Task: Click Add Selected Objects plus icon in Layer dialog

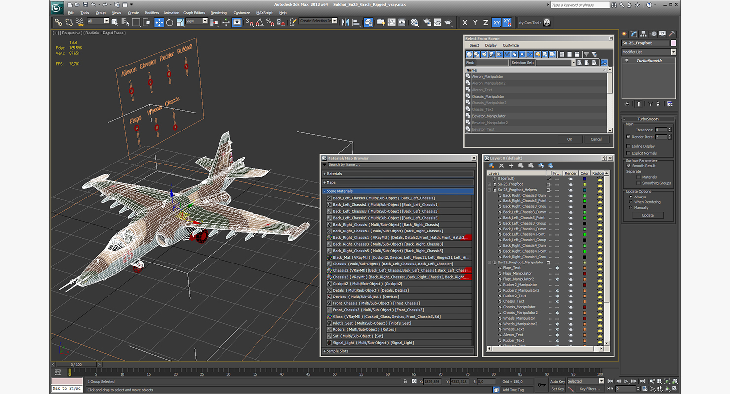Action: pyautogui.click(x=511, y=166)
